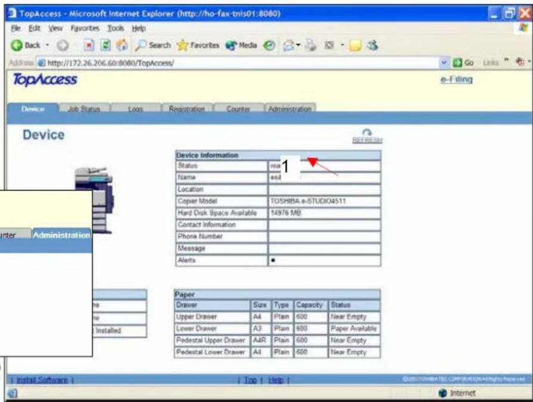Click the Print toolbar icon
The width and height of the screenshot is (533, 402).
coord(311,45)
